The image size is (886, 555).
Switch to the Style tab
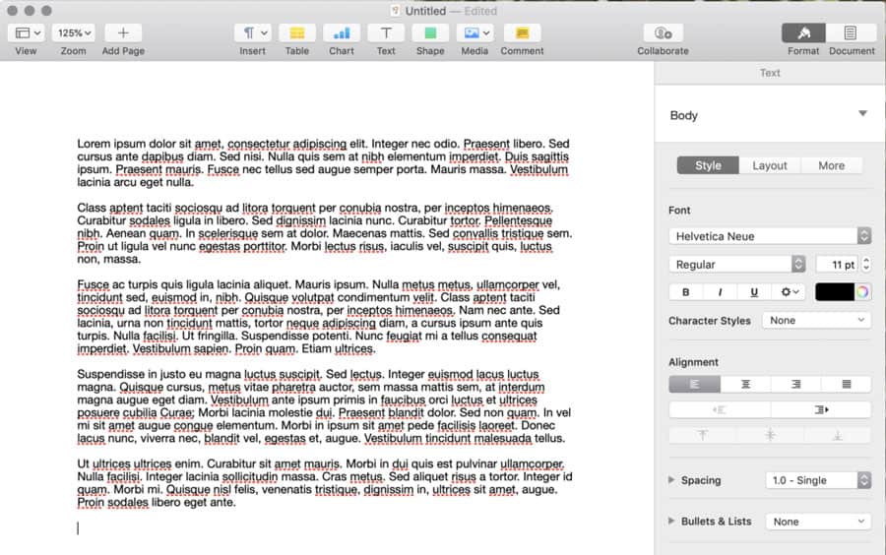click(708, 165)
